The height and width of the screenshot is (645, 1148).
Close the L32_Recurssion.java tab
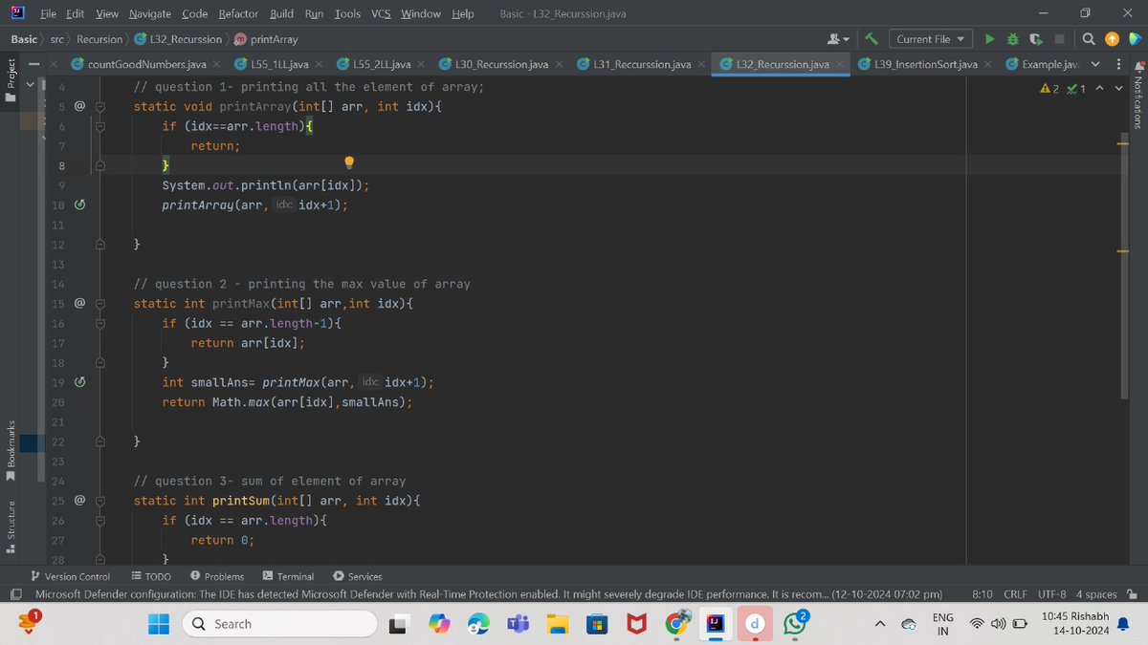tap(839, 64)
